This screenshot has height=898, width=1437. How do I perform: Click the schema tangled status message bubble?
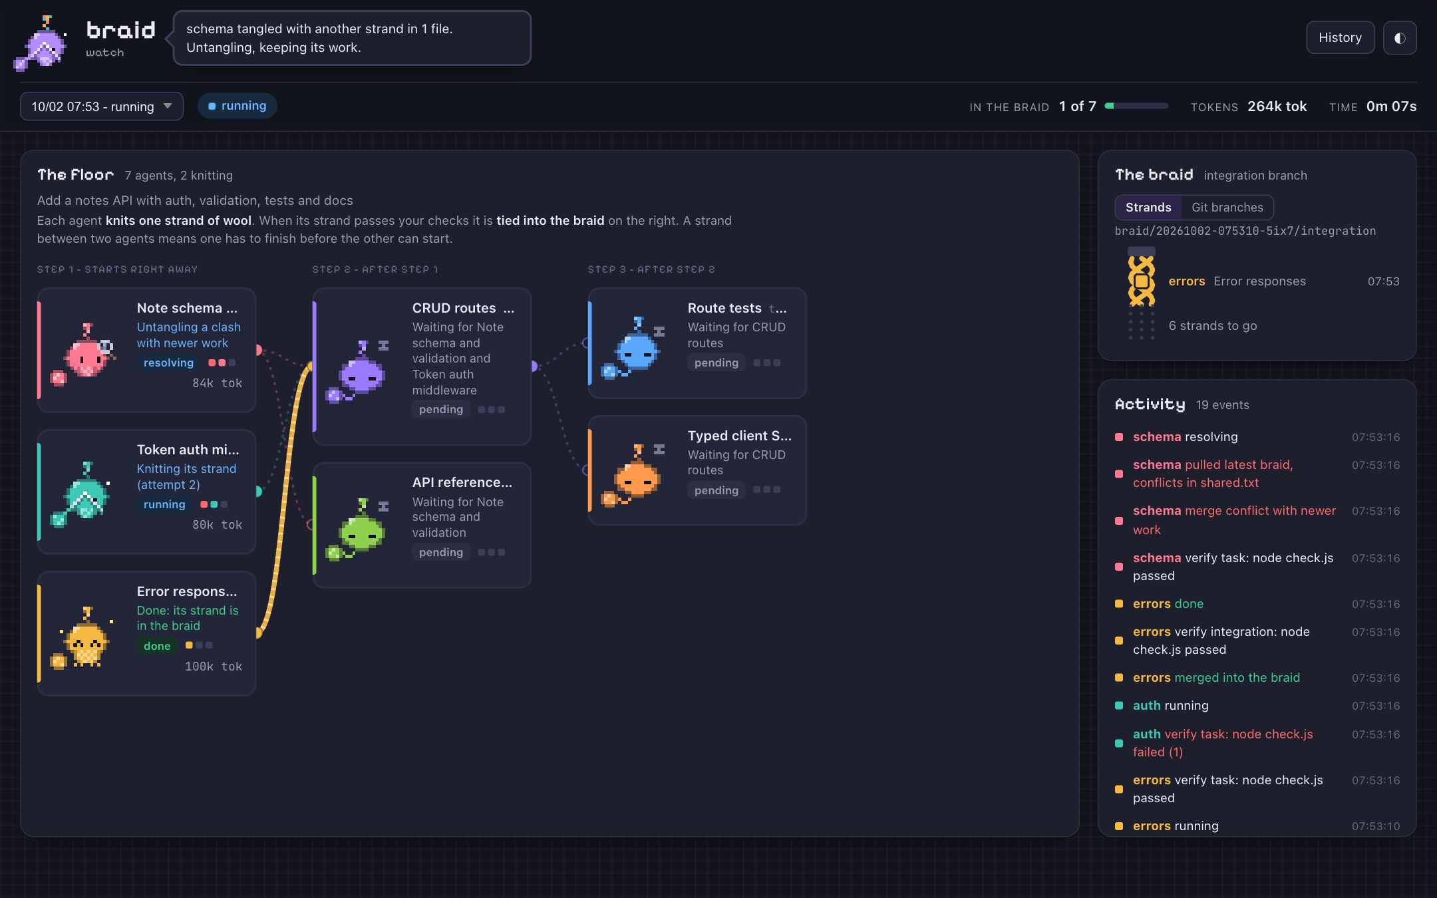(352, 38)
